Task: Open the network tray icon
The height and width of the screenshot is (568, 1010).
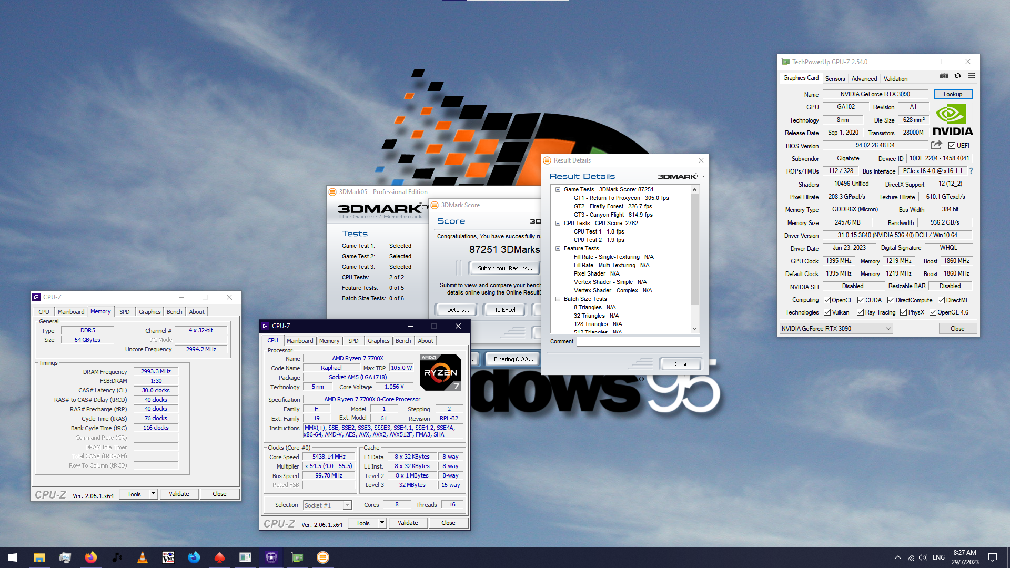Action: tap(911, 557)
